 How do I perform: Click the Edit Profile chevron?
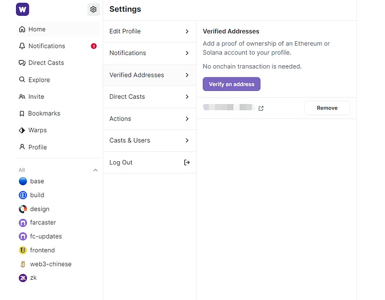coord(187,31)
